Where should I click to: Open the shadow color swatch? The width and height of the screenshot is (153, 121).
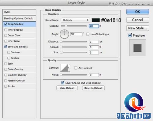96,20
